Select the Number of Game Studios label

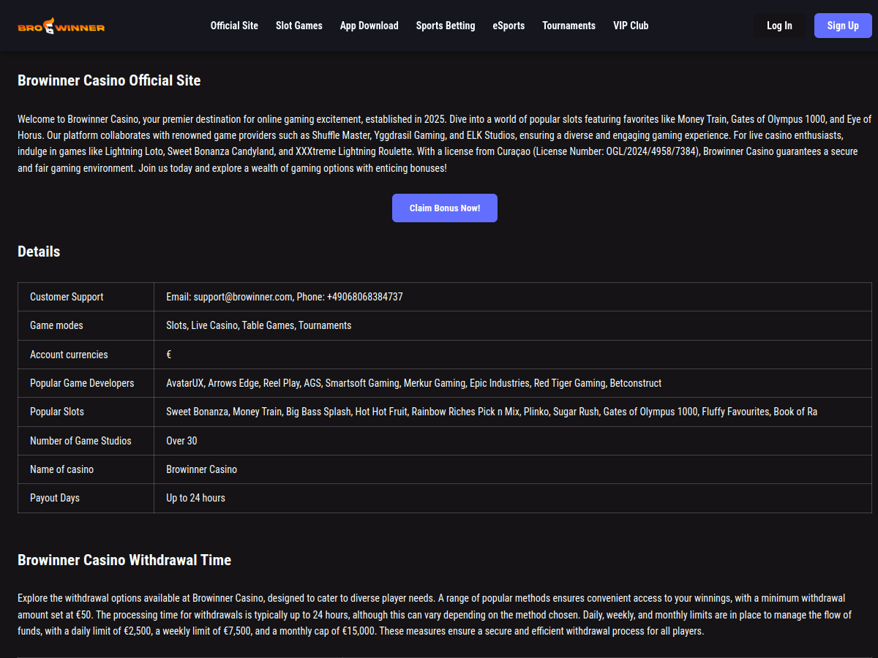point(80,441)
